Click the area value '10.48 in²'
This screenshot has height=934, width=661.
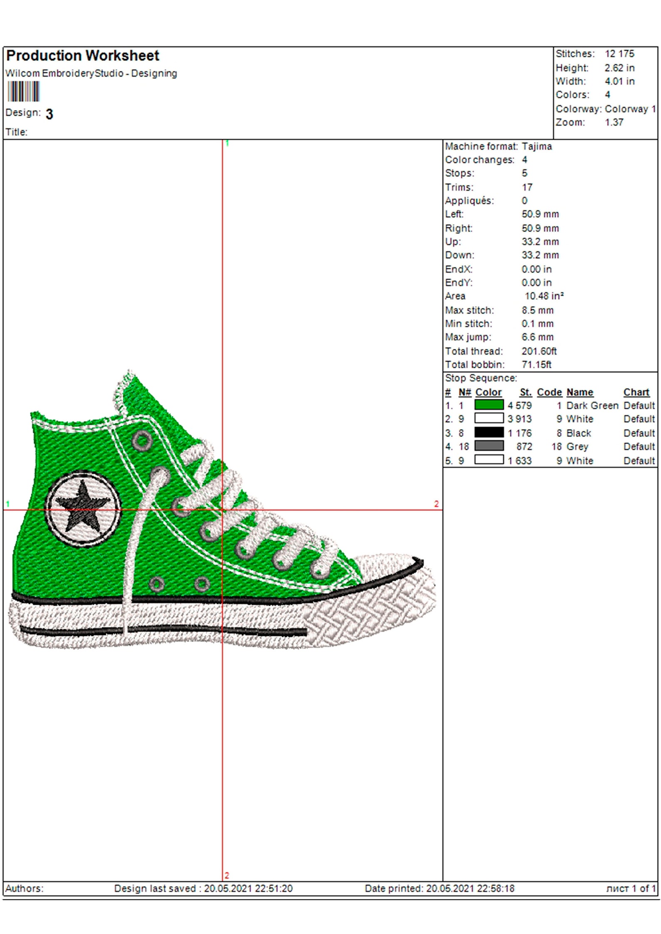click(x=544, y=296)
